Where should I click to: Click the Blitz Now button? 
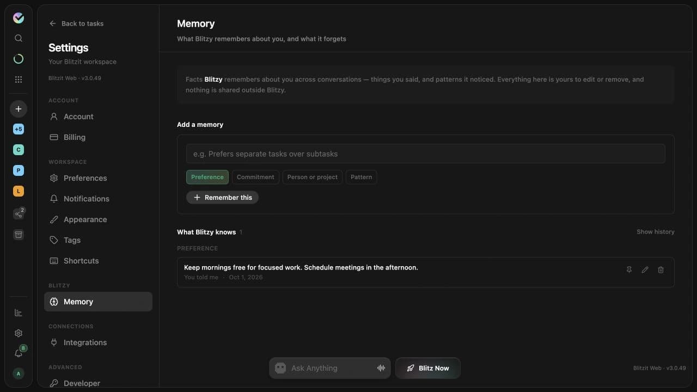click(428, 368)
